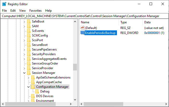The image size is (169, 107).
Task: Click the tree pane vertical scrollbar thumb
Action: pyautogui.click(x=75, y=67)
